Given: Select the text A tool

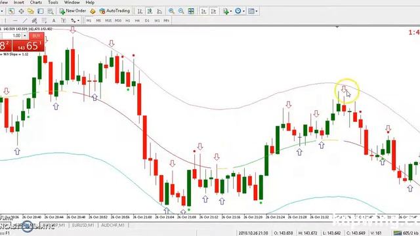Looking at the screenshot, I should (54, 20).
